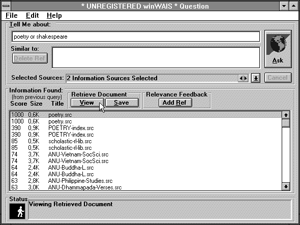The height and width of the screenshot is (225, 300).
Task: Open the window system control menu
Action: pos(6,6)
